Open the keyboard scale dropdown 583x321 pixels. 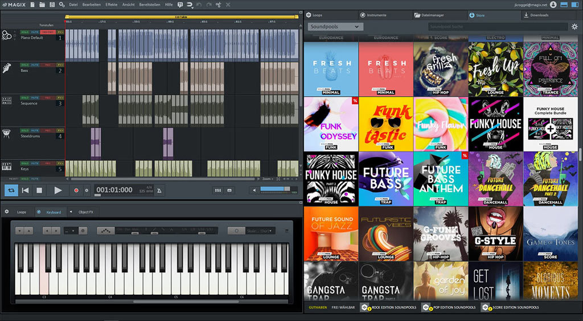(x=260, y=231)
